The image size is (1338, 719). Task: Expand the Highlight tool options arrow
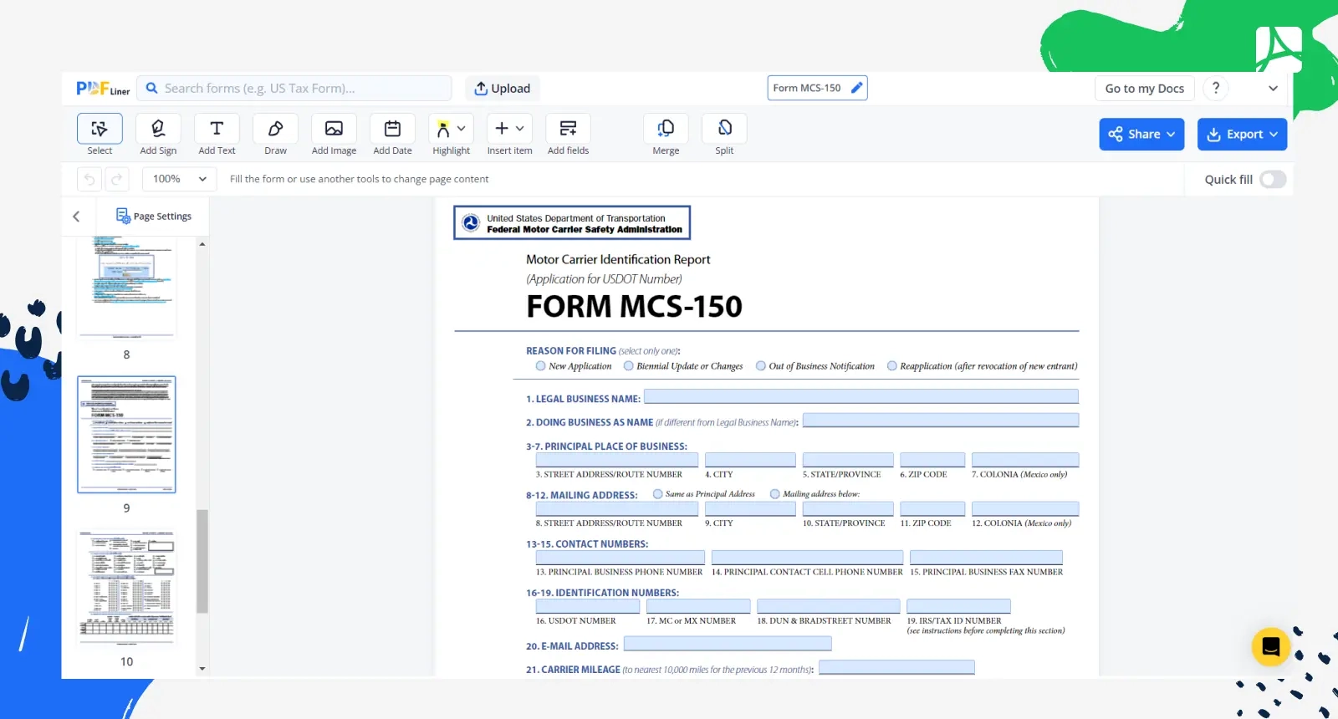[x=462, y=128]
